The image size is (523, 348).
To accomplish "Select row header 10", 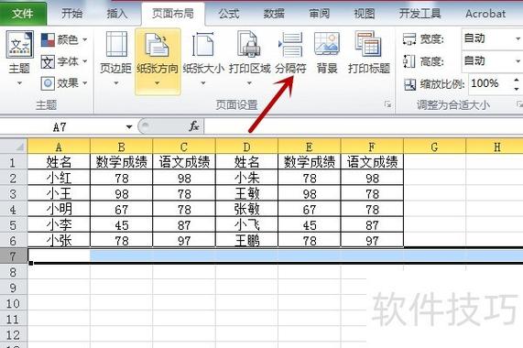I will click(14, 303).
